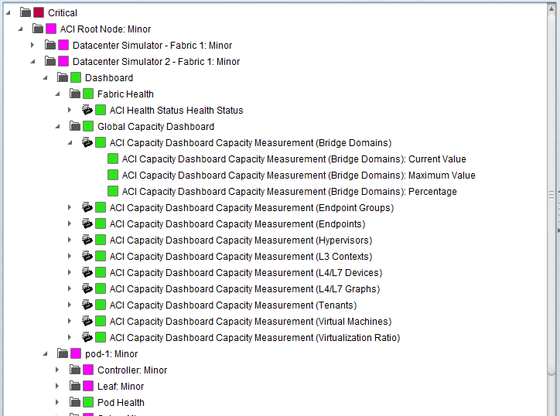Click monitor icon of L3 Contexts measurement
The image size is (560, 416).
point(87,257)
